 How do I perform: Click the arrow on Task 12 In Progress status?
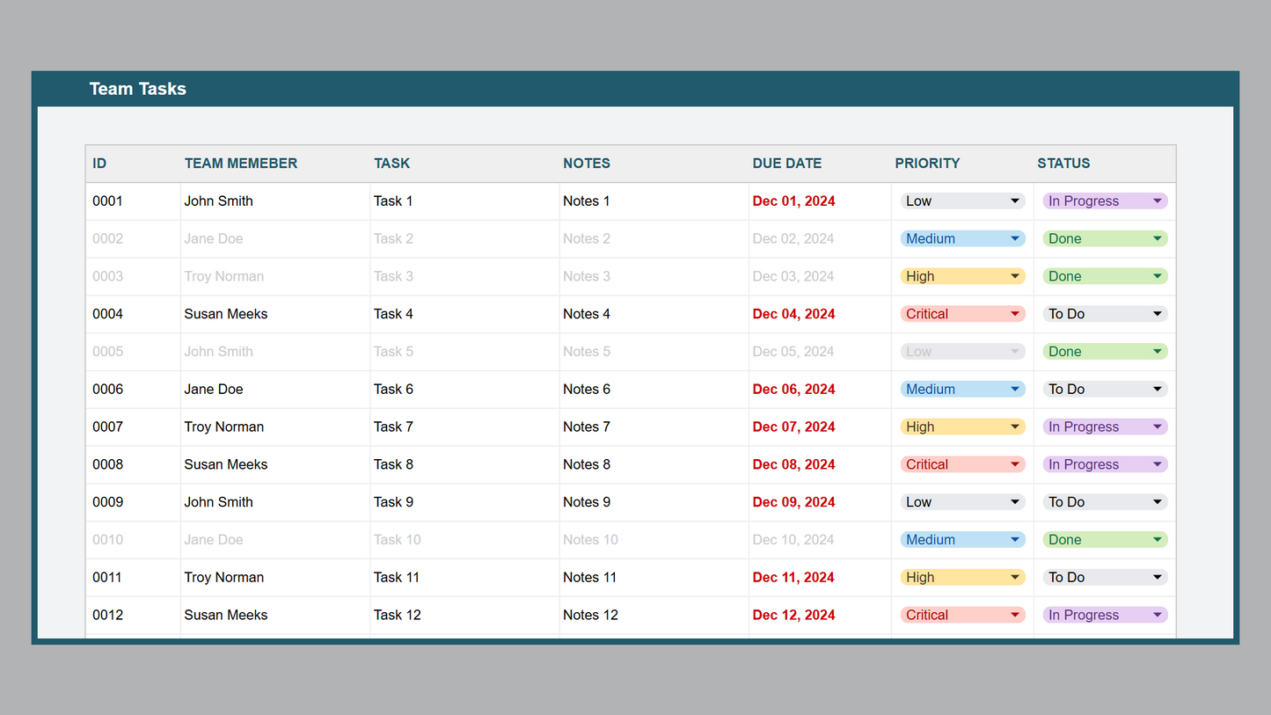pyautogui.click(x=1158, y=616)
